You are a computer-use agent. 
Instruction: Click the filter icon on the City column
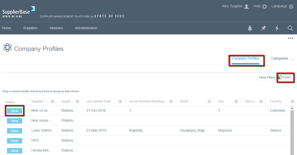236,101
